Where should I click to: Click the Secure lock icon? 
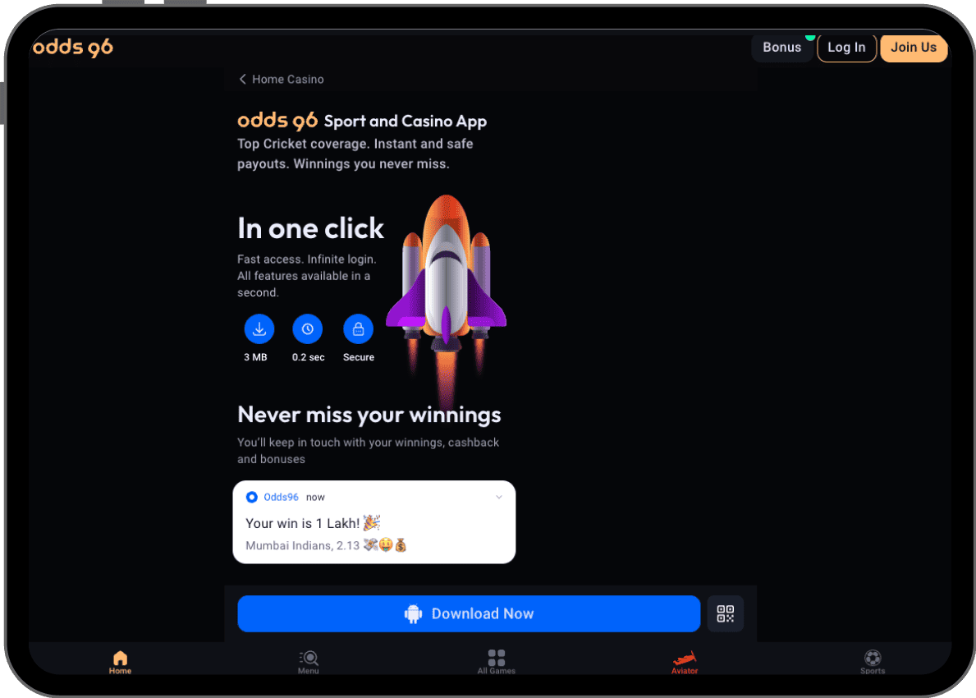click(x=358, y=329)
